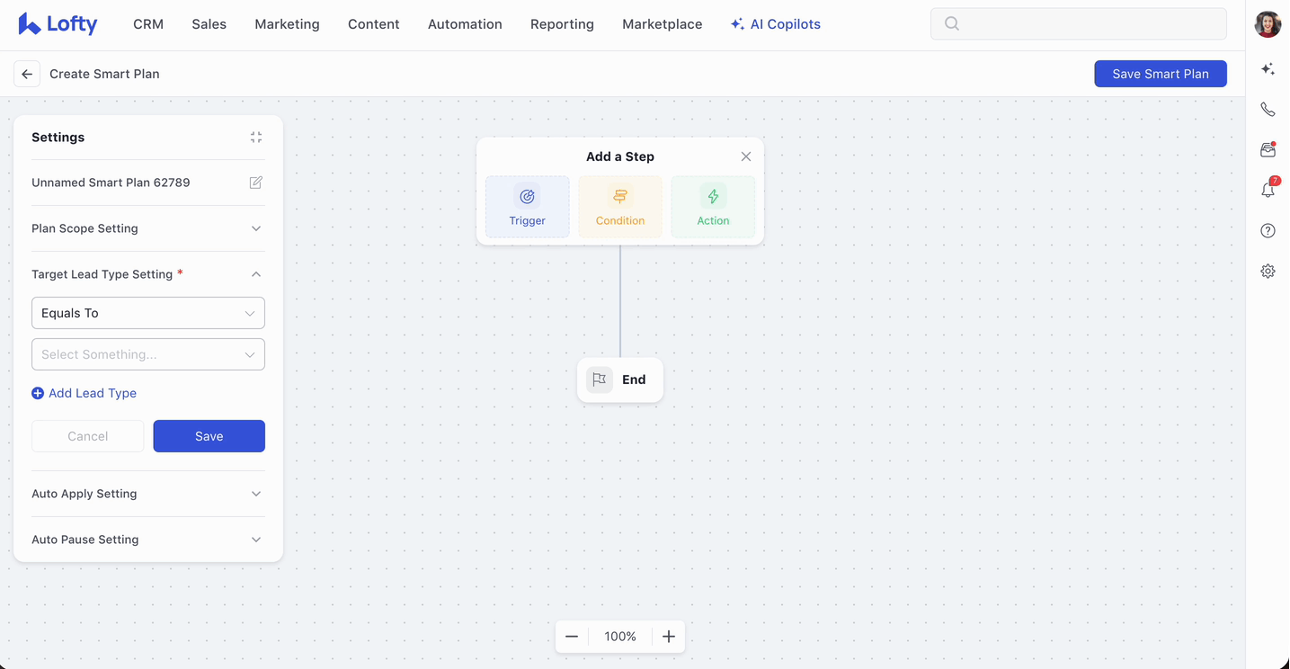The width and height of the screenshot is (1290, 669).
Task: Go back using the arrow button
Action: (27, 74)
